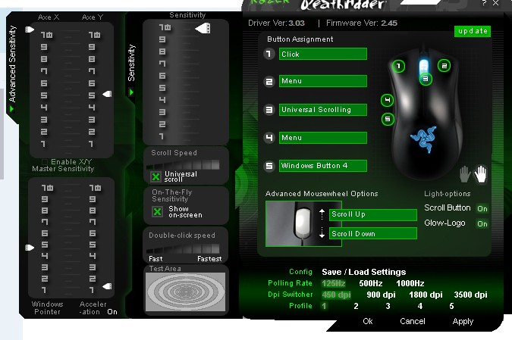Click the mousewheel preview image
This screenshot has height=340, width=512.
(303, 223)
